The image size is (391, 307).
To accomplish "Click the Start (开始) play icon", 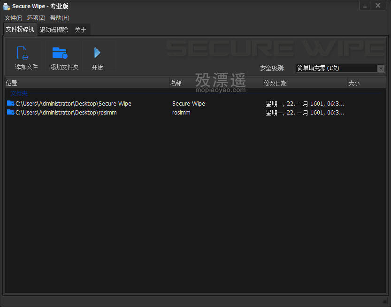I will pos(97,53).
